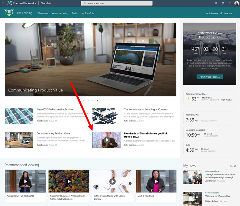Click the My news heading
Image resolution: width=240 pixels, height=206 pixels.
coord(190,166)
